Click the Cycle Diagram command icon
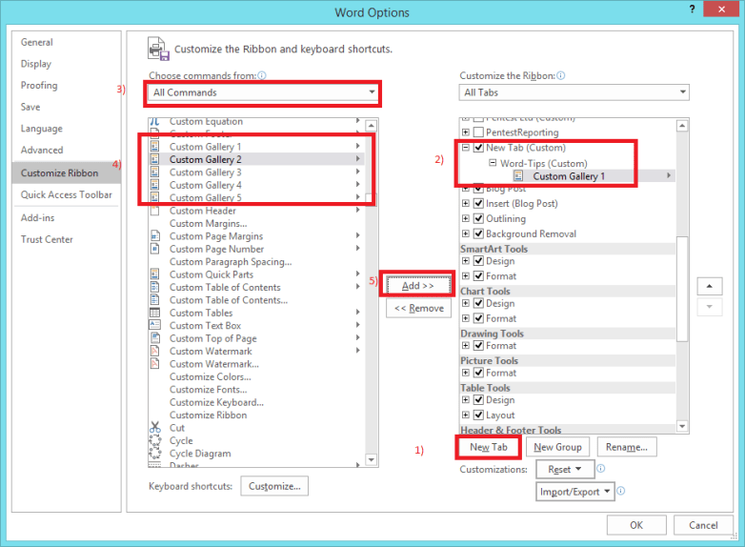 click(x=155, y=453)
